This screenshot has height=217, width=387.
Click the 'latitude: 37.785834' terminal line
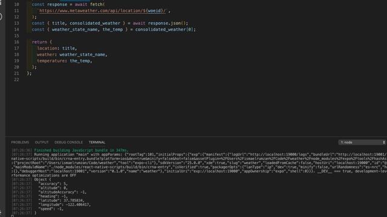[x=61, y=200]
